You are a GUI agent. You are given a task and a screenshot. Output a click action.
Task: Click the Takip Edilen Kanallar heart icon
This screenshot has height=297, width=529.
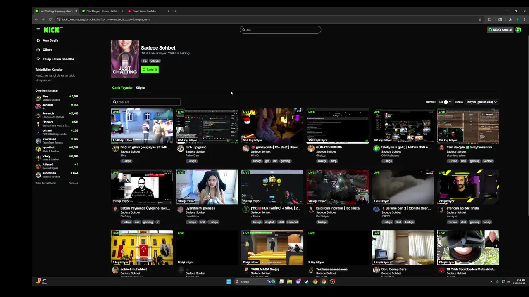click(x=38, y=59)
